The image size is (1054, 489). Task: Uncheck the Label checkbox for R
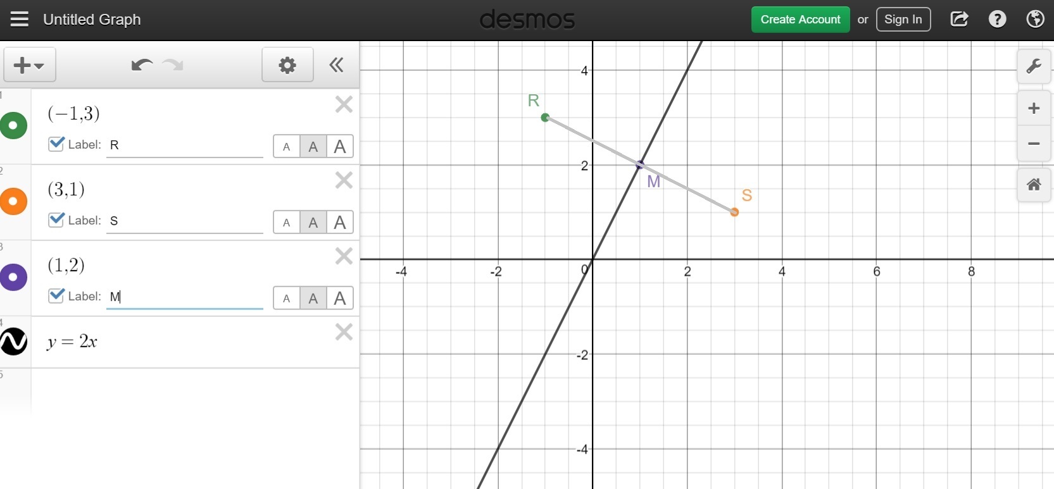coord(56,144)
